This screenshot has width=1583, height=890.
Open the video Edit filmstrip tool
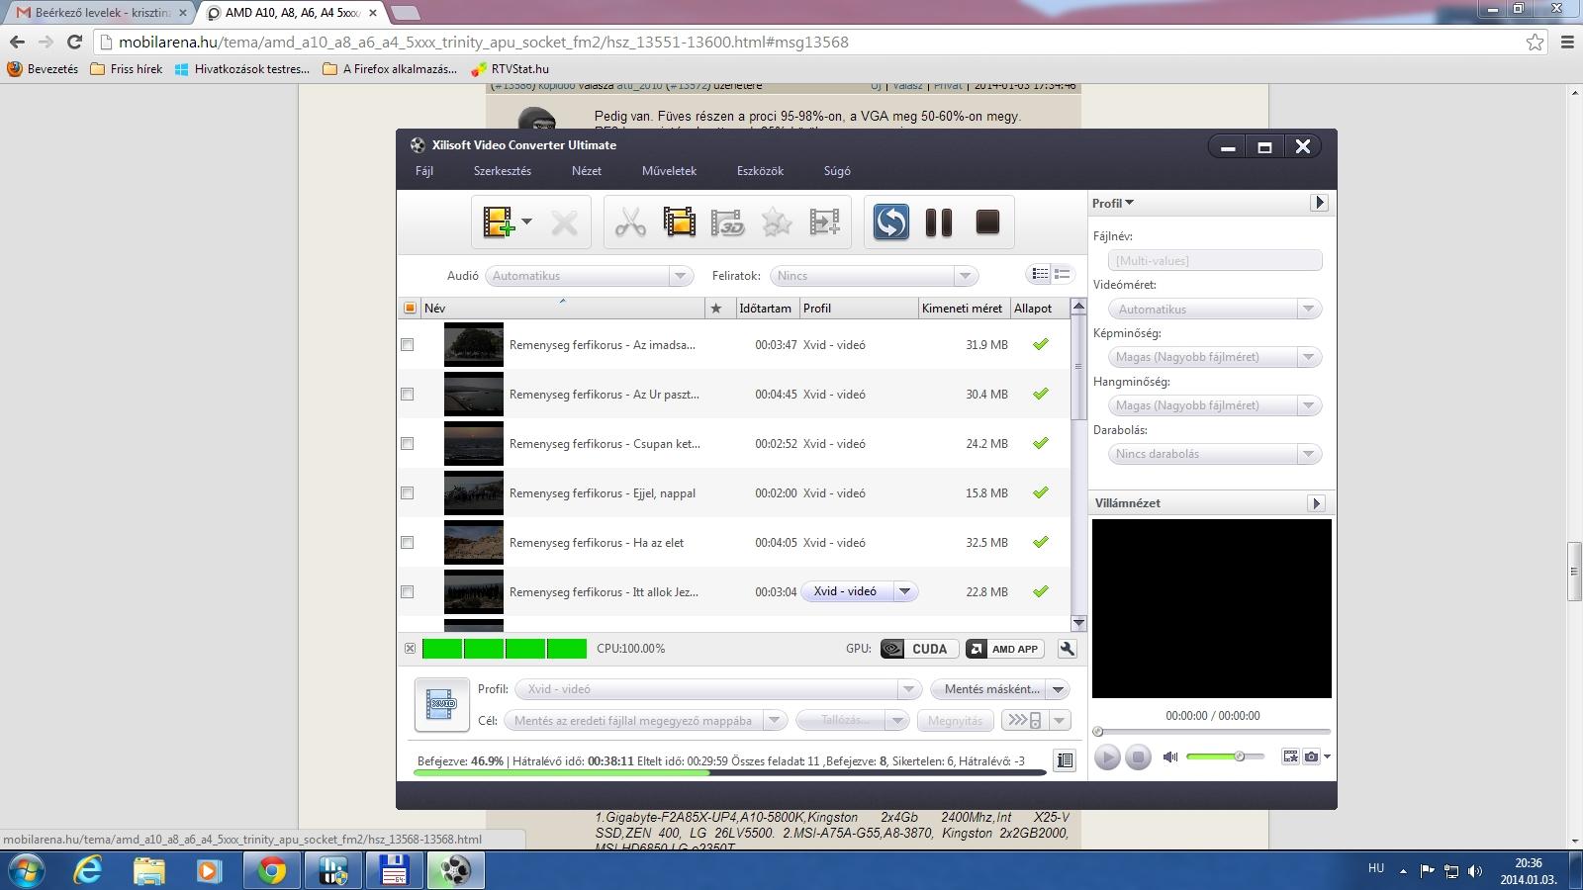click(x=679, y=222)
